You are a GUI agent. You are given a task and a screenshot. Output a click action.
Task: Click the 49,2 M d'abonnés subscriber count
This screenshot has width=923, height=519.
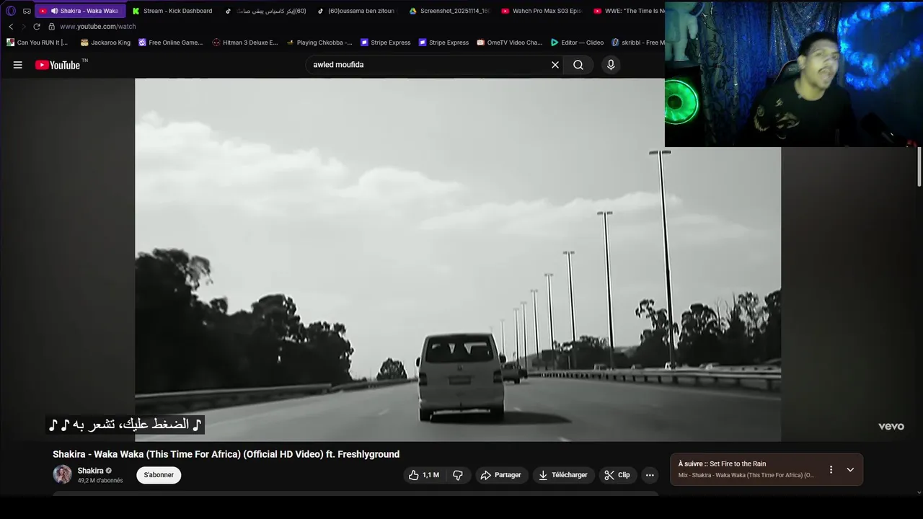(100, 481)
